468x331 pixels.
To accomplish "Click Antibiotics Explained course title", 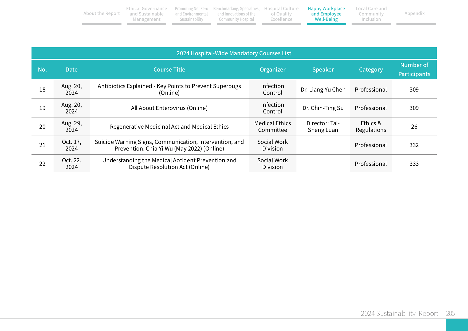I will 169,89.
